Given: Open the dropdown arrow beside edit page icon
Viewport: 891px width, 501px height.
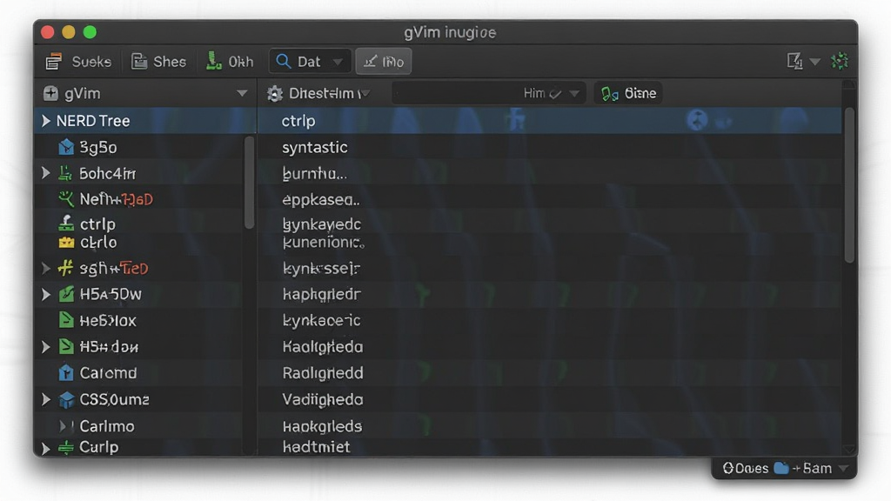Looking at the screenshot, I should (814, 62).
